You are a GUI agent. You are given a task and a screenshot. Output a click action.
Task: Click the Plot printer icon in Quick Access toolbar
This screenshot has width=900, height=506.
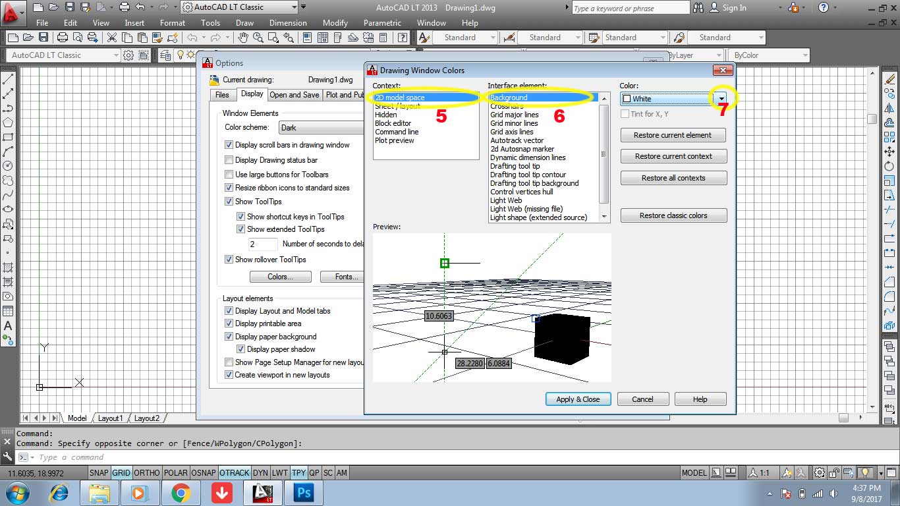(125, 7)
